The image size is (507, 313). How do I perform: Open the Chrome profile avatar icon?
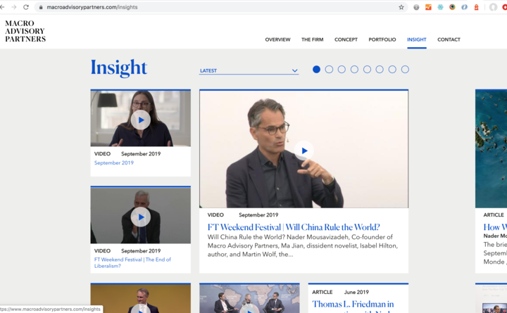click(493, 7)
